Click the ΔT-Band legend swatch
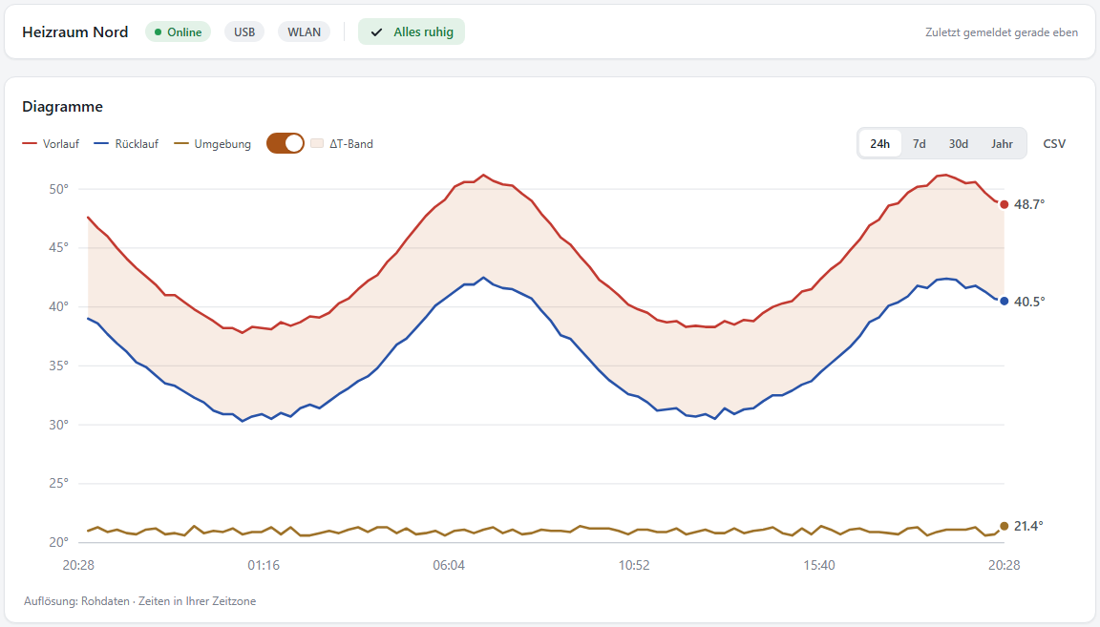This screenshot has height=627, width=1100. [x=317, y=144]
